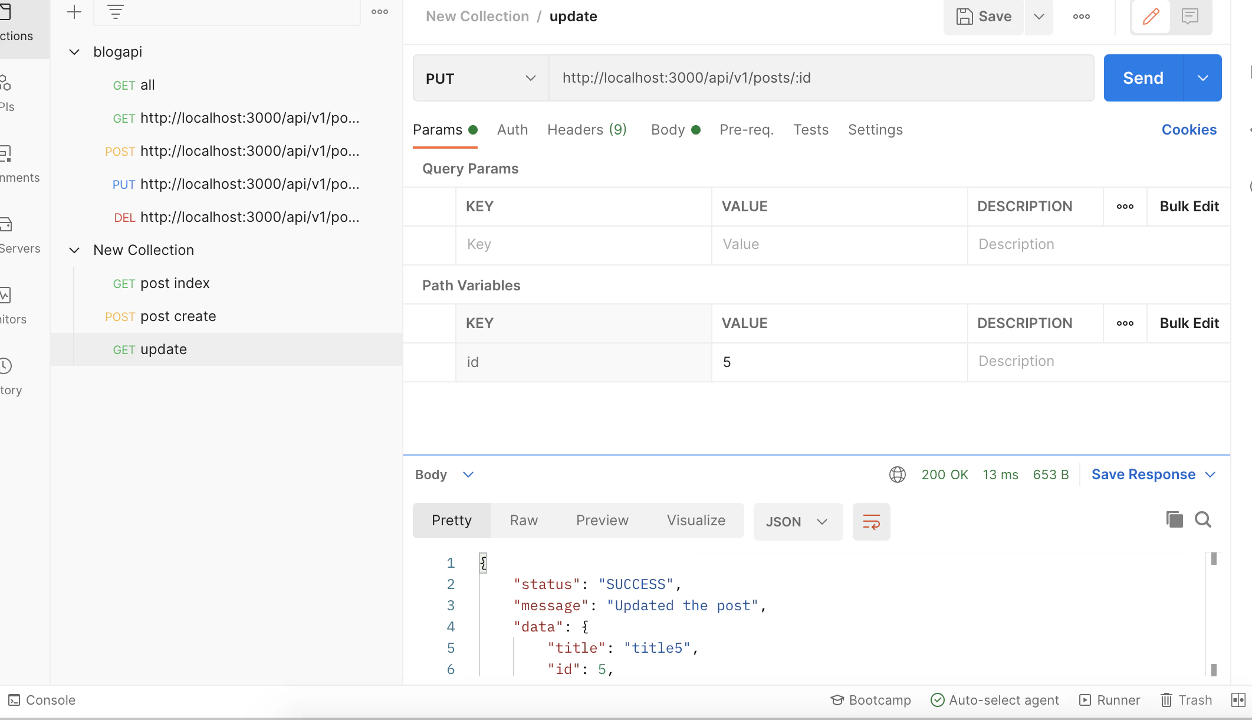
Task: Click the request URL field
Action: pyautogui.click(x=821, y=78)
